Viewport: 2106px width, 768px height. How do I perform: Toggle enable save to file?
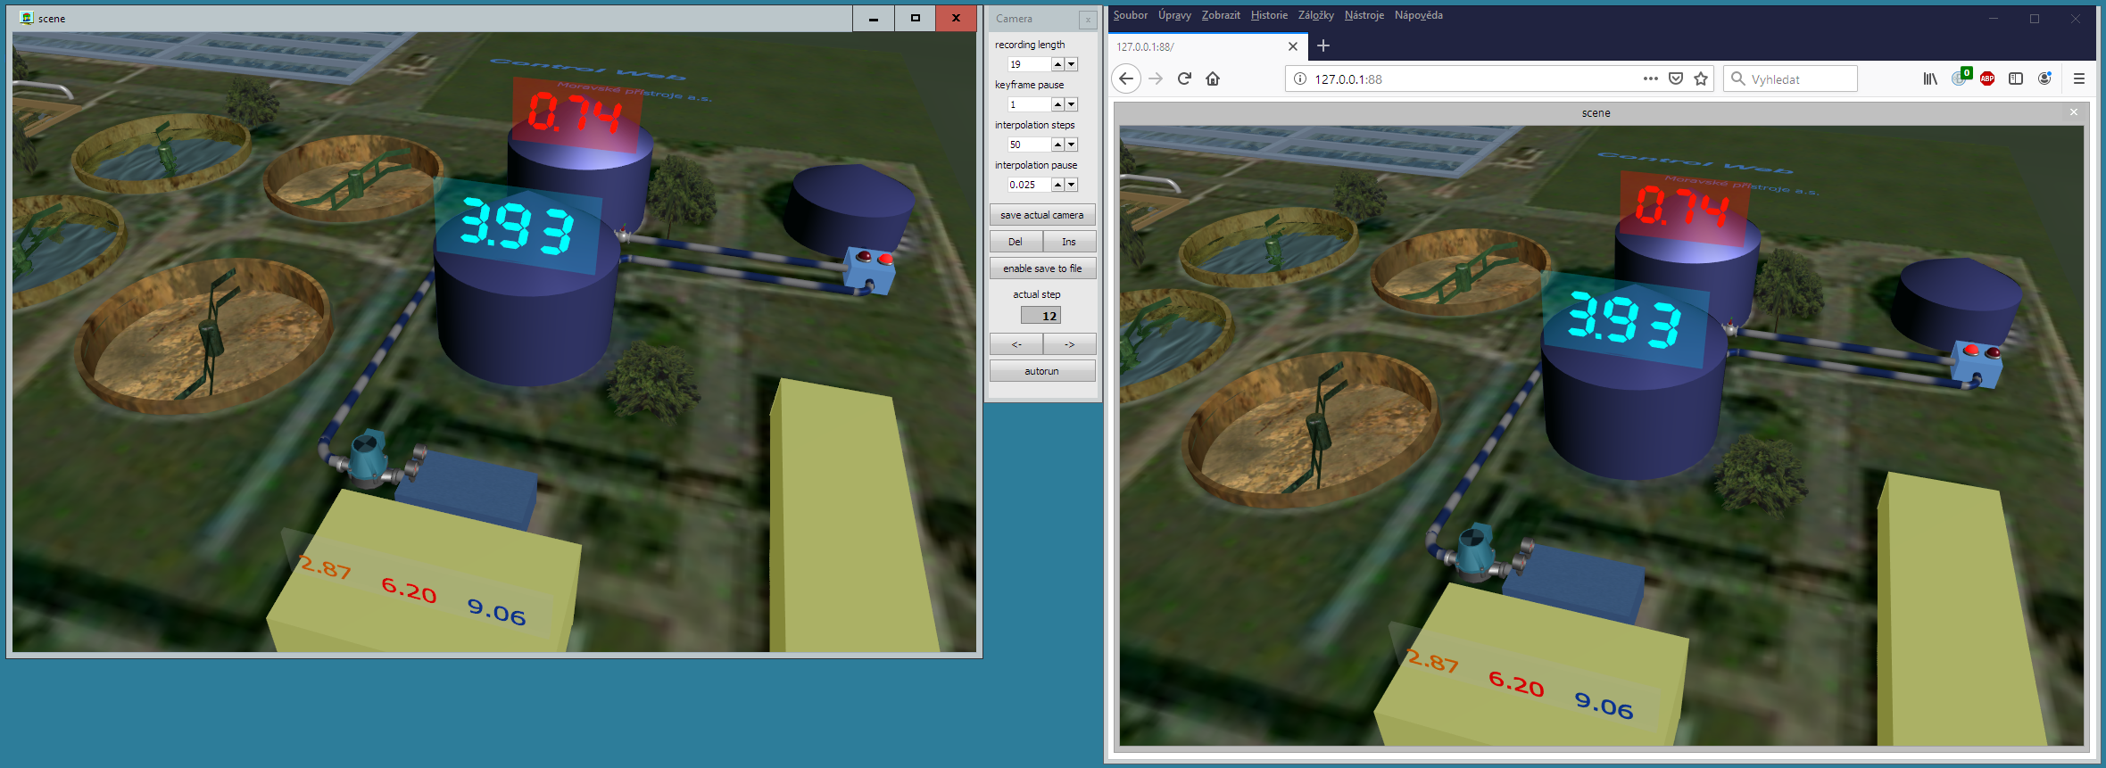1042,268
